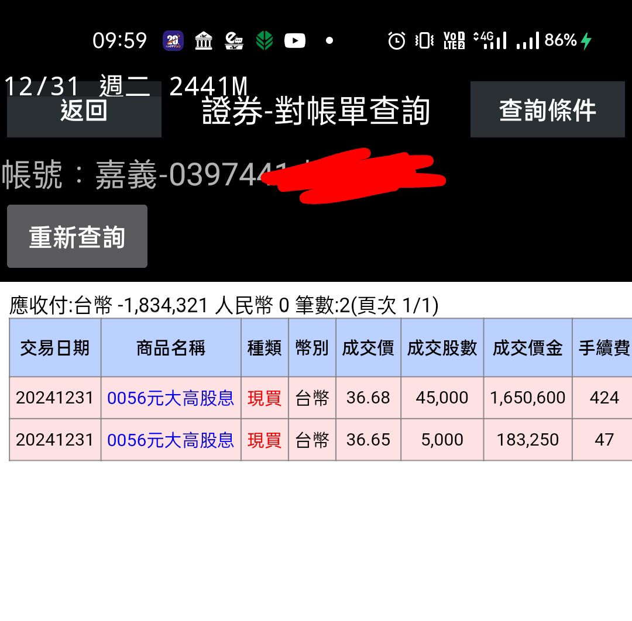Open the green leaf app notification
The height and width of the screenshot is (621, 632).
point(265,41)
